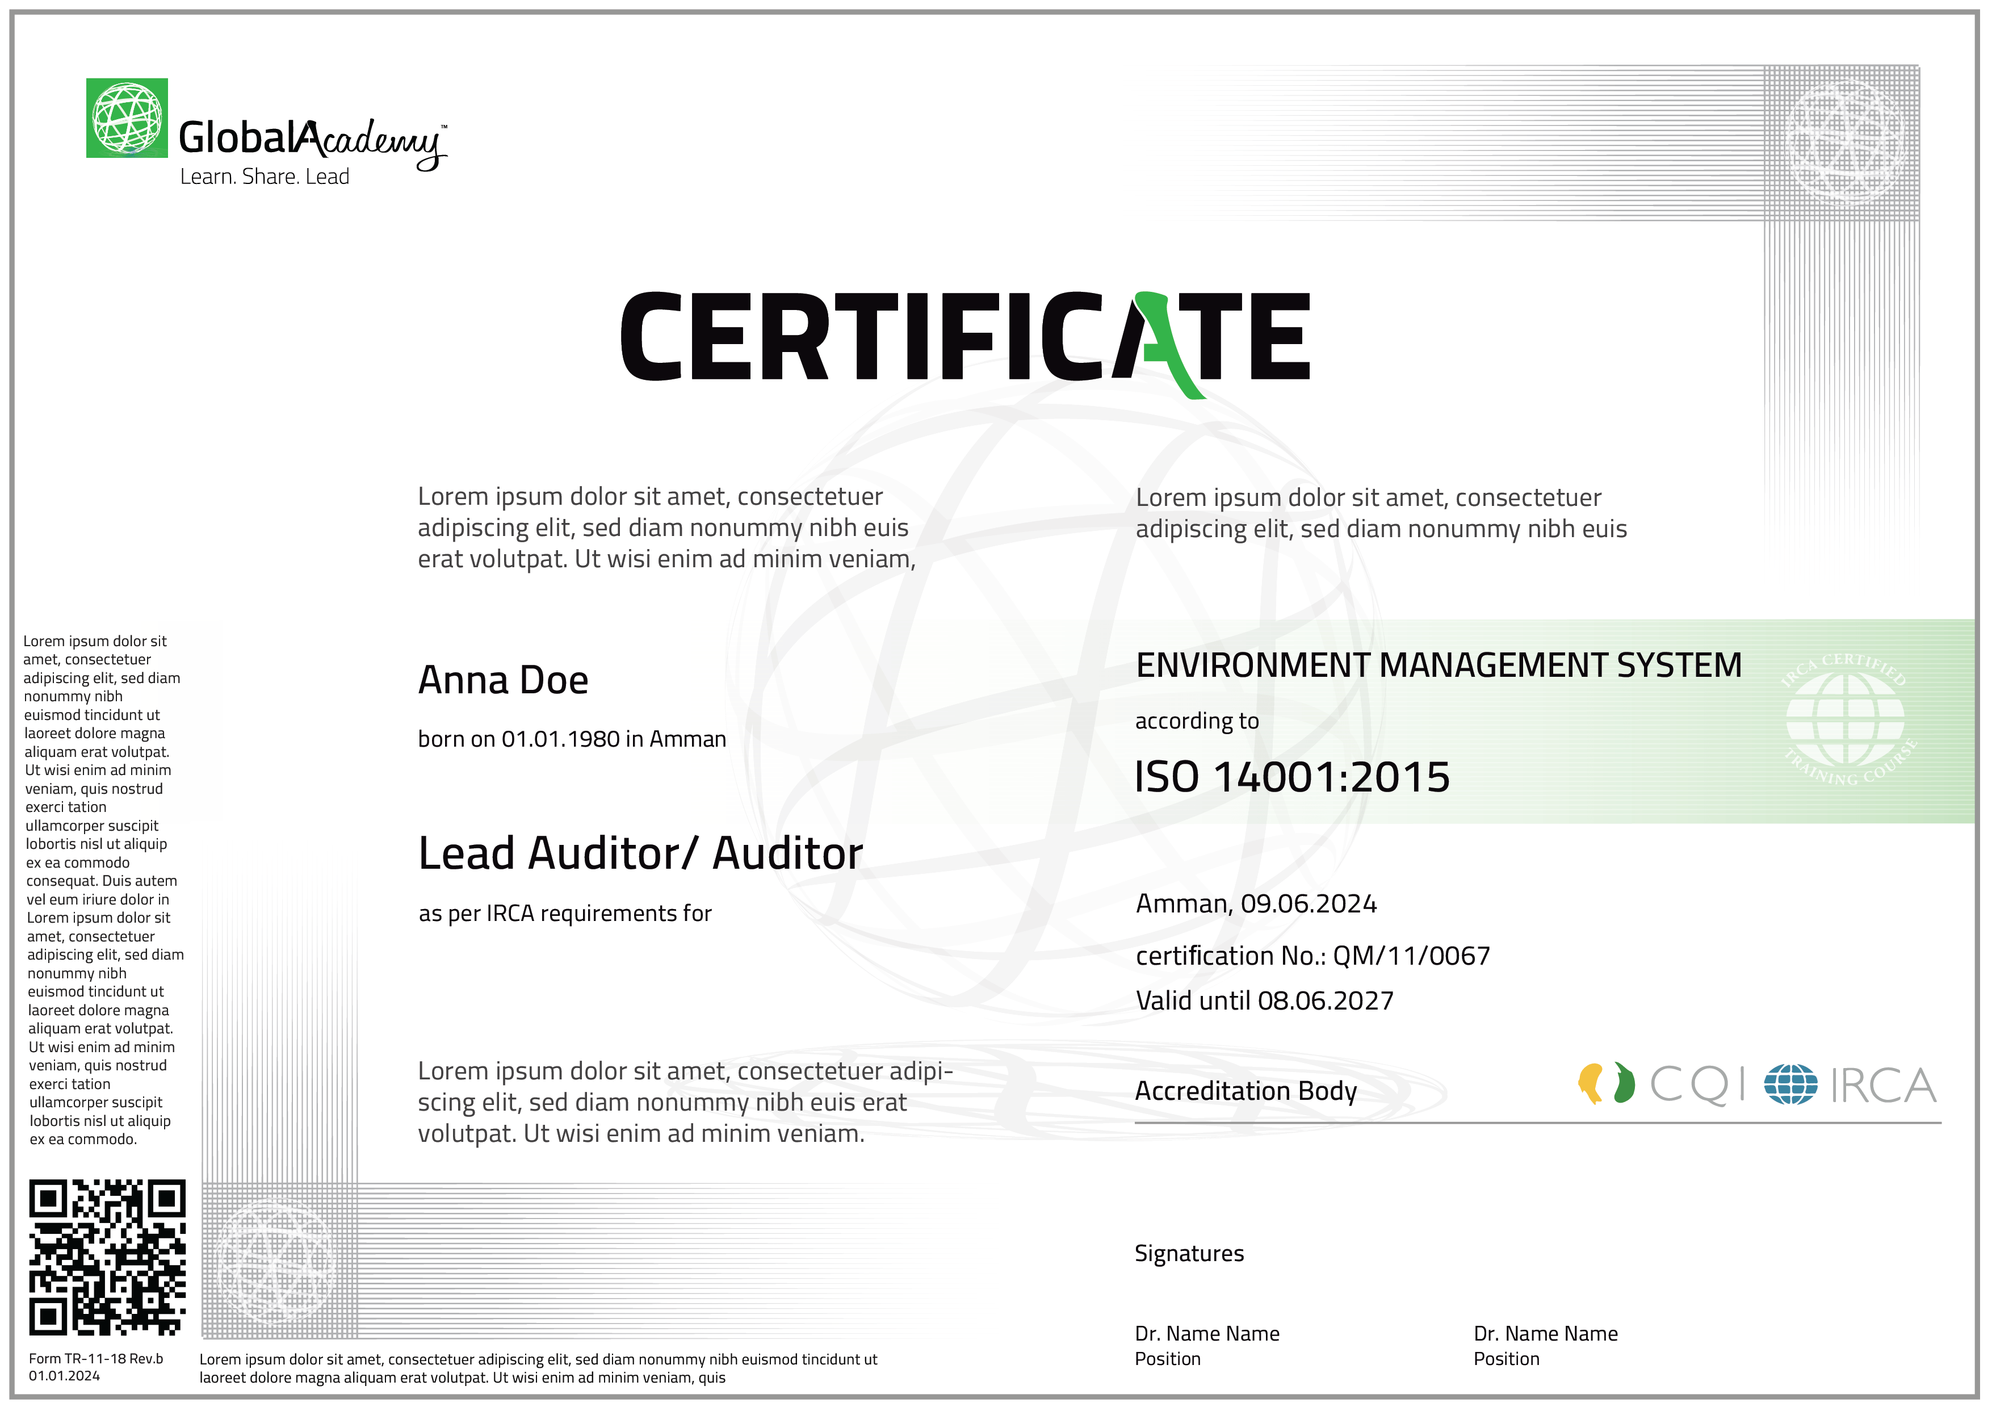Click 'certification No.: QM/11/0067'
The width and height of the screenshot is (1992, 1411).
click(1312, 956)
